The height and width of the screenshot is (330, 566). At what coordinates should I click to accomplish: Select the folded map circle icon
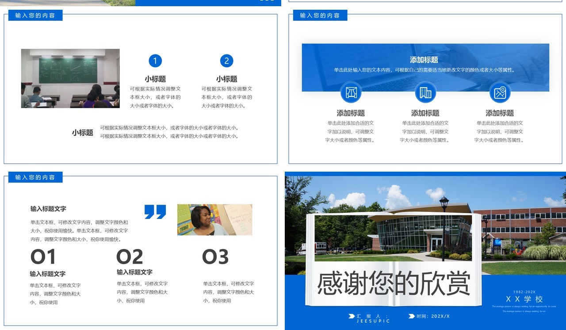point(351,92)
